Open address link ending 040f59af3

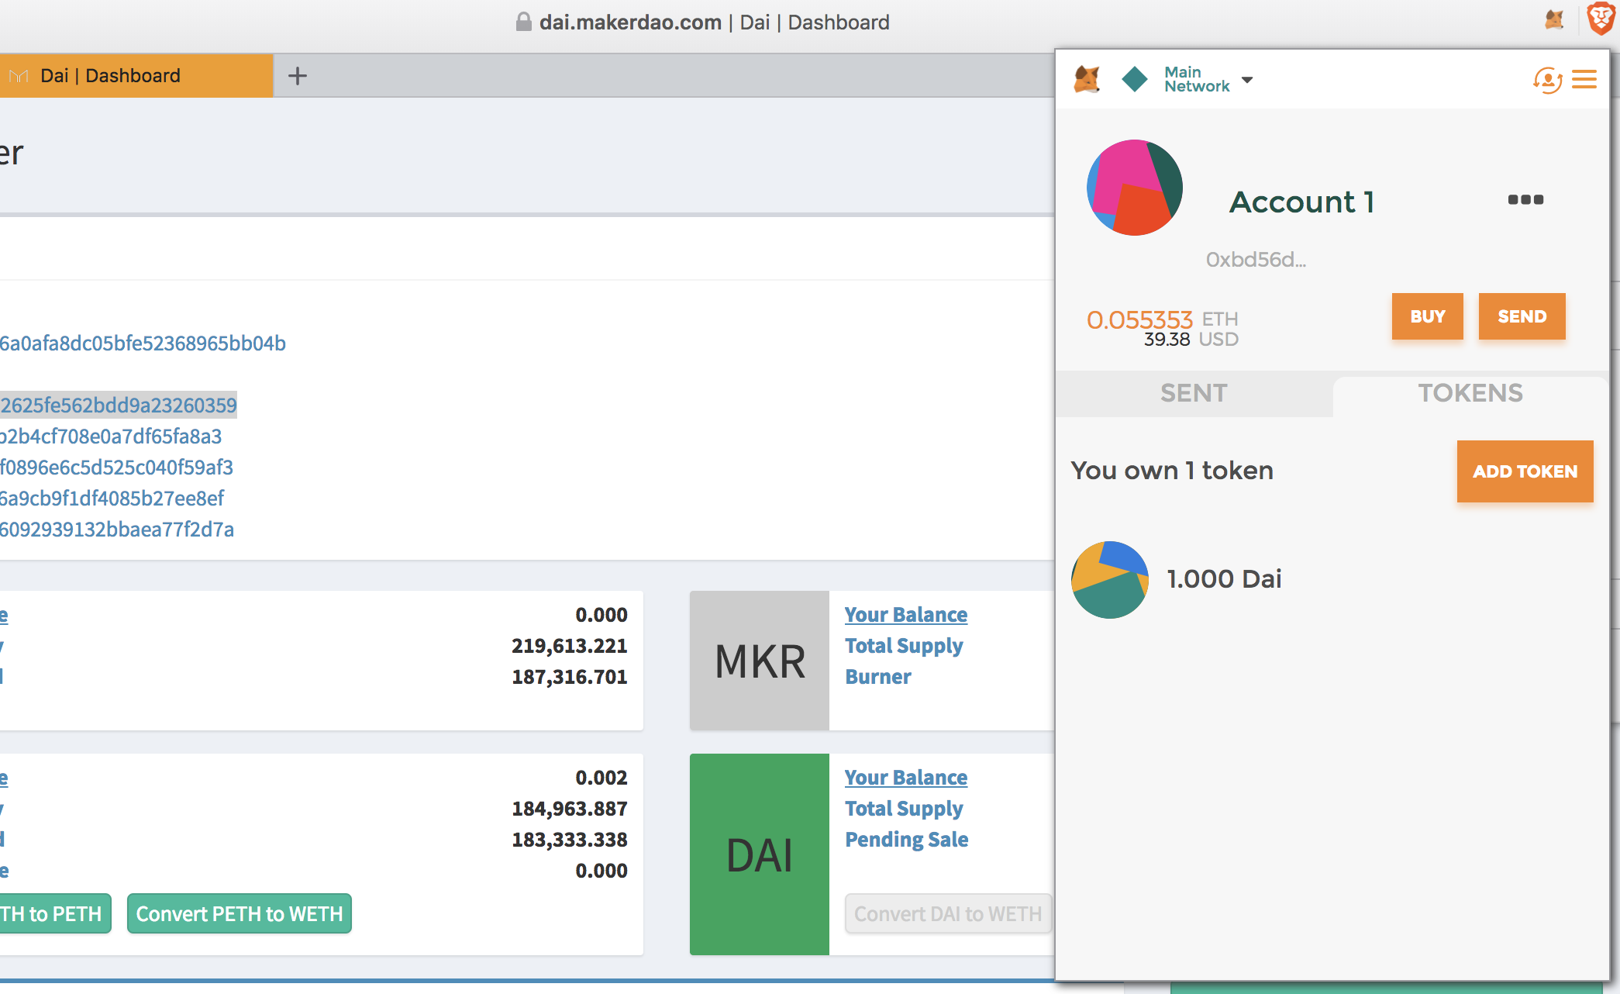116,468
